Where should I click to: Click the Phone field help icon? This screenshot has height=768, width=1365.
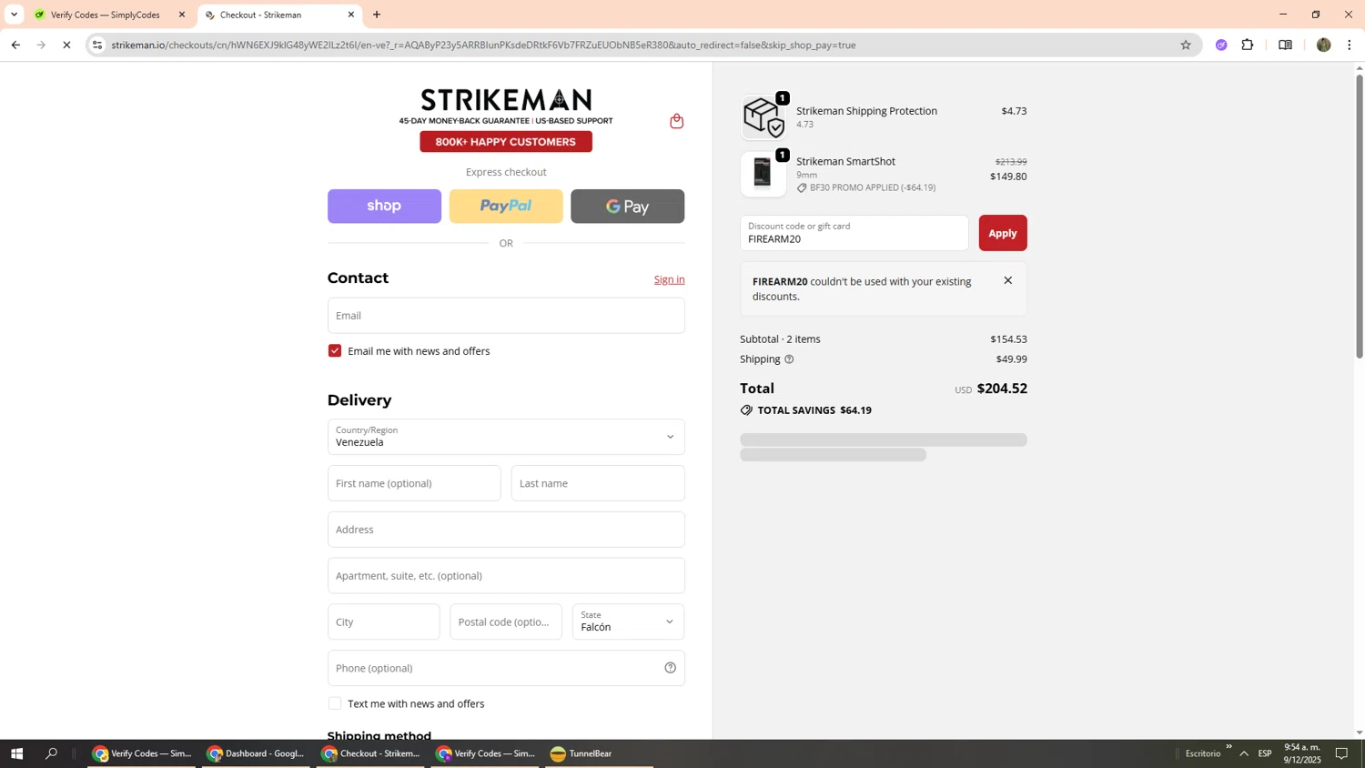[670, 668]
